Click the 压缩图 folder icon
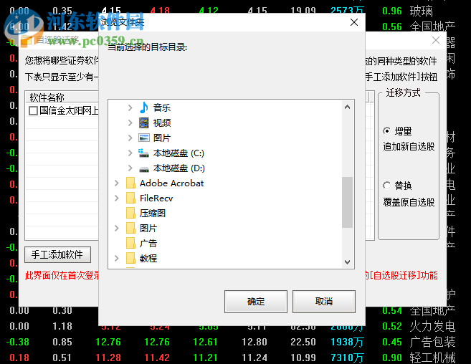The height and width of the screenshot is (364, 471). coord(130,213)
